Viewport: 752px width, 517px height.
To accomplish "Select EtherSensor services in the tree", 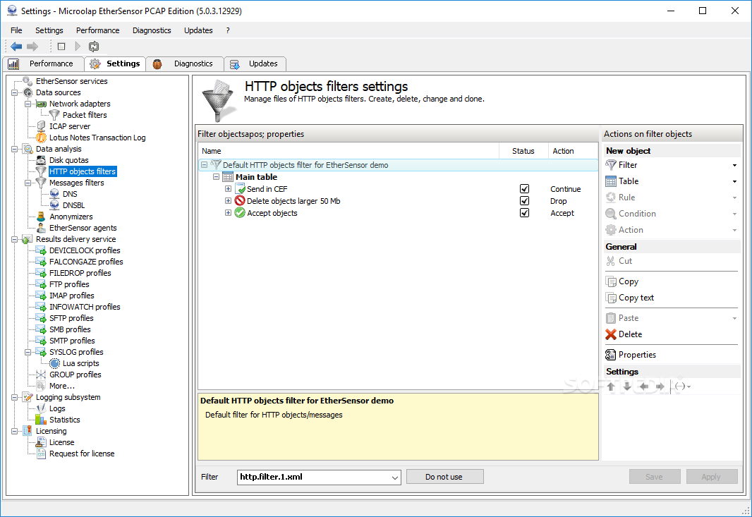I will pyautogui.click(x=71, y=82).
